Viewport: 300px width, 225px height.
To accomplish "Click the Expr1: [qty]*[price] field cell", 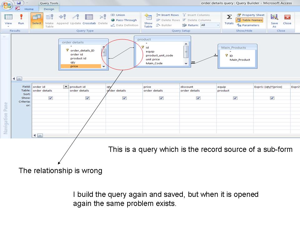I will click(272, 87).
